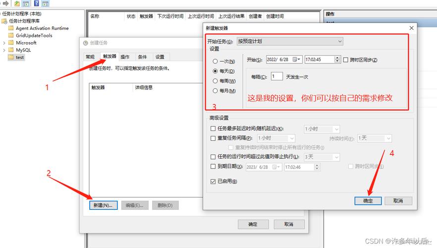Image resolution: width=437 pixels, height=248 pixels.
Task: Increase start time with the spinner up arrow
Action: [337, 58]
